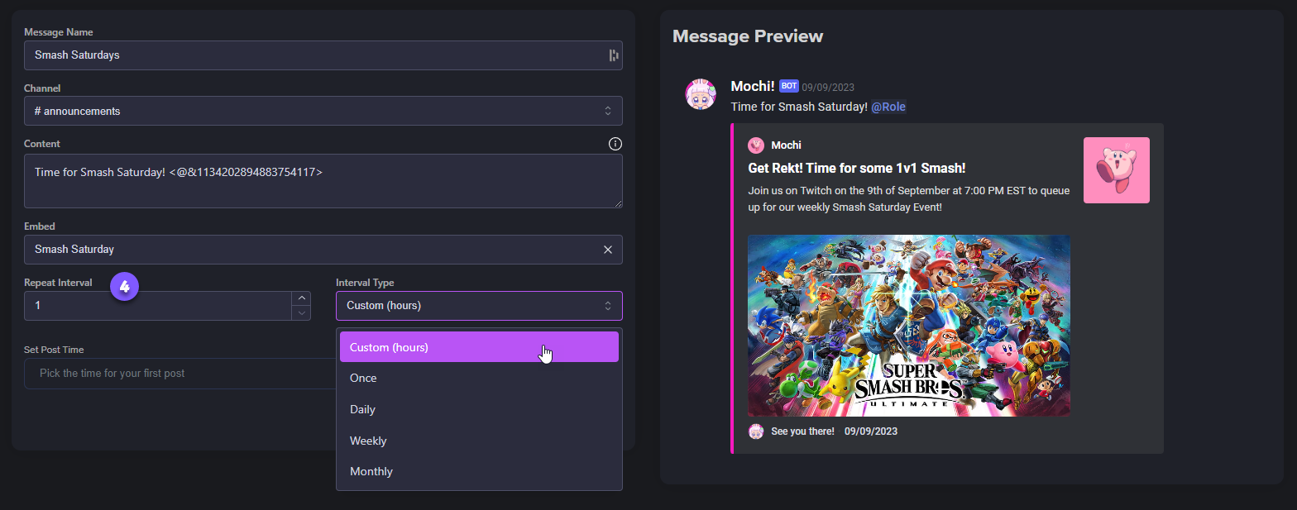Decrease the Repeat Interval value

point(302,312)
